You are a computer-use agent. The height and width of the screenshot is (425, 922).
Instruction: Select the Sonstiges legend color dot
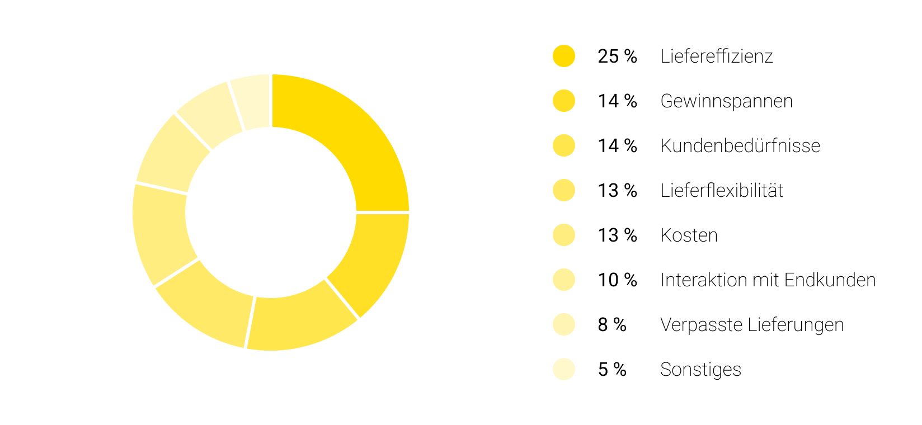(x=564, y=369)
